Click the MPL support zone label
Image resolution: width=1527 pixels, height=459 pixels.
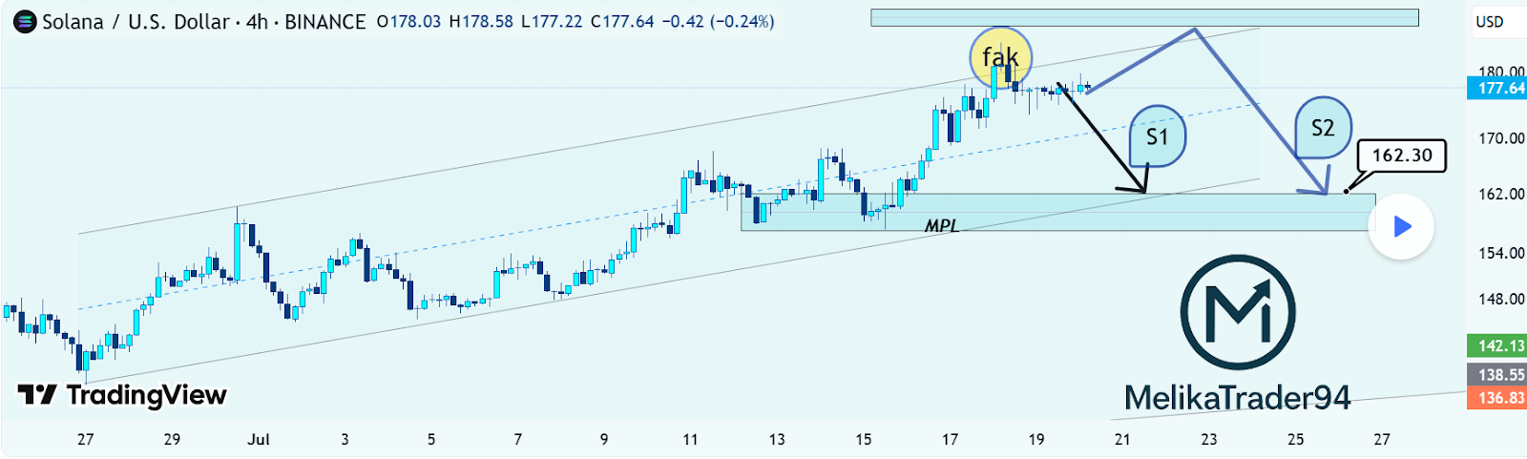941,226
